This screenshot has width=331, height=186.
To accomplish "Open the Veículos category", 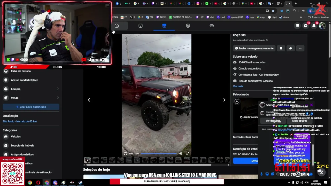I will tap(31, 136).
